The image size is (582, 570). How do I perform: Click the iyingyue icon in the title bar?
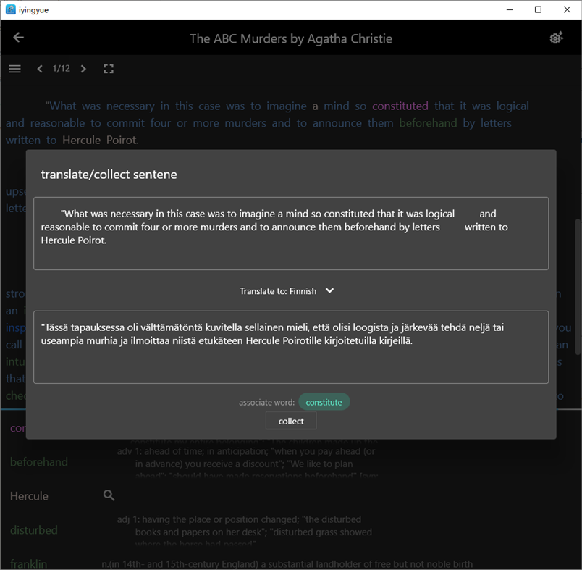point(9,9)
